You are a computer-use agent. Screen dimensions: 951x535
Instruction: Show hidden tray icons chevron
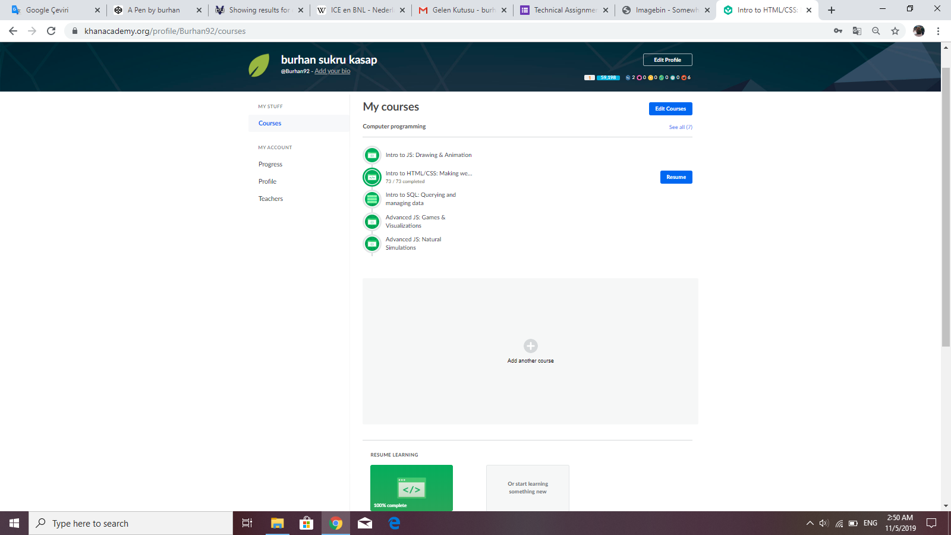pos(810,523)
